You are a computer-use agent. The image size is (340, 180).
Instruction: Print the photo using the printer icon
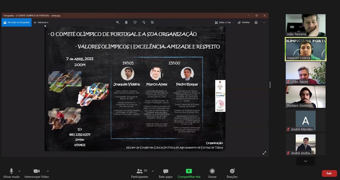click(x=256, y=22)
